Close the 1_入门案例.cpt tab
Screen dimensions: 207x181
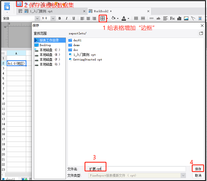[84, 11]
